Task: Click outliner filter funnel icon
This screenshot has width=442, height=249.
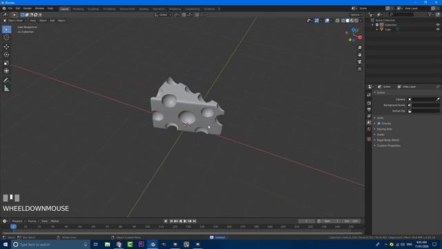Action: click(x=430, y=15)
